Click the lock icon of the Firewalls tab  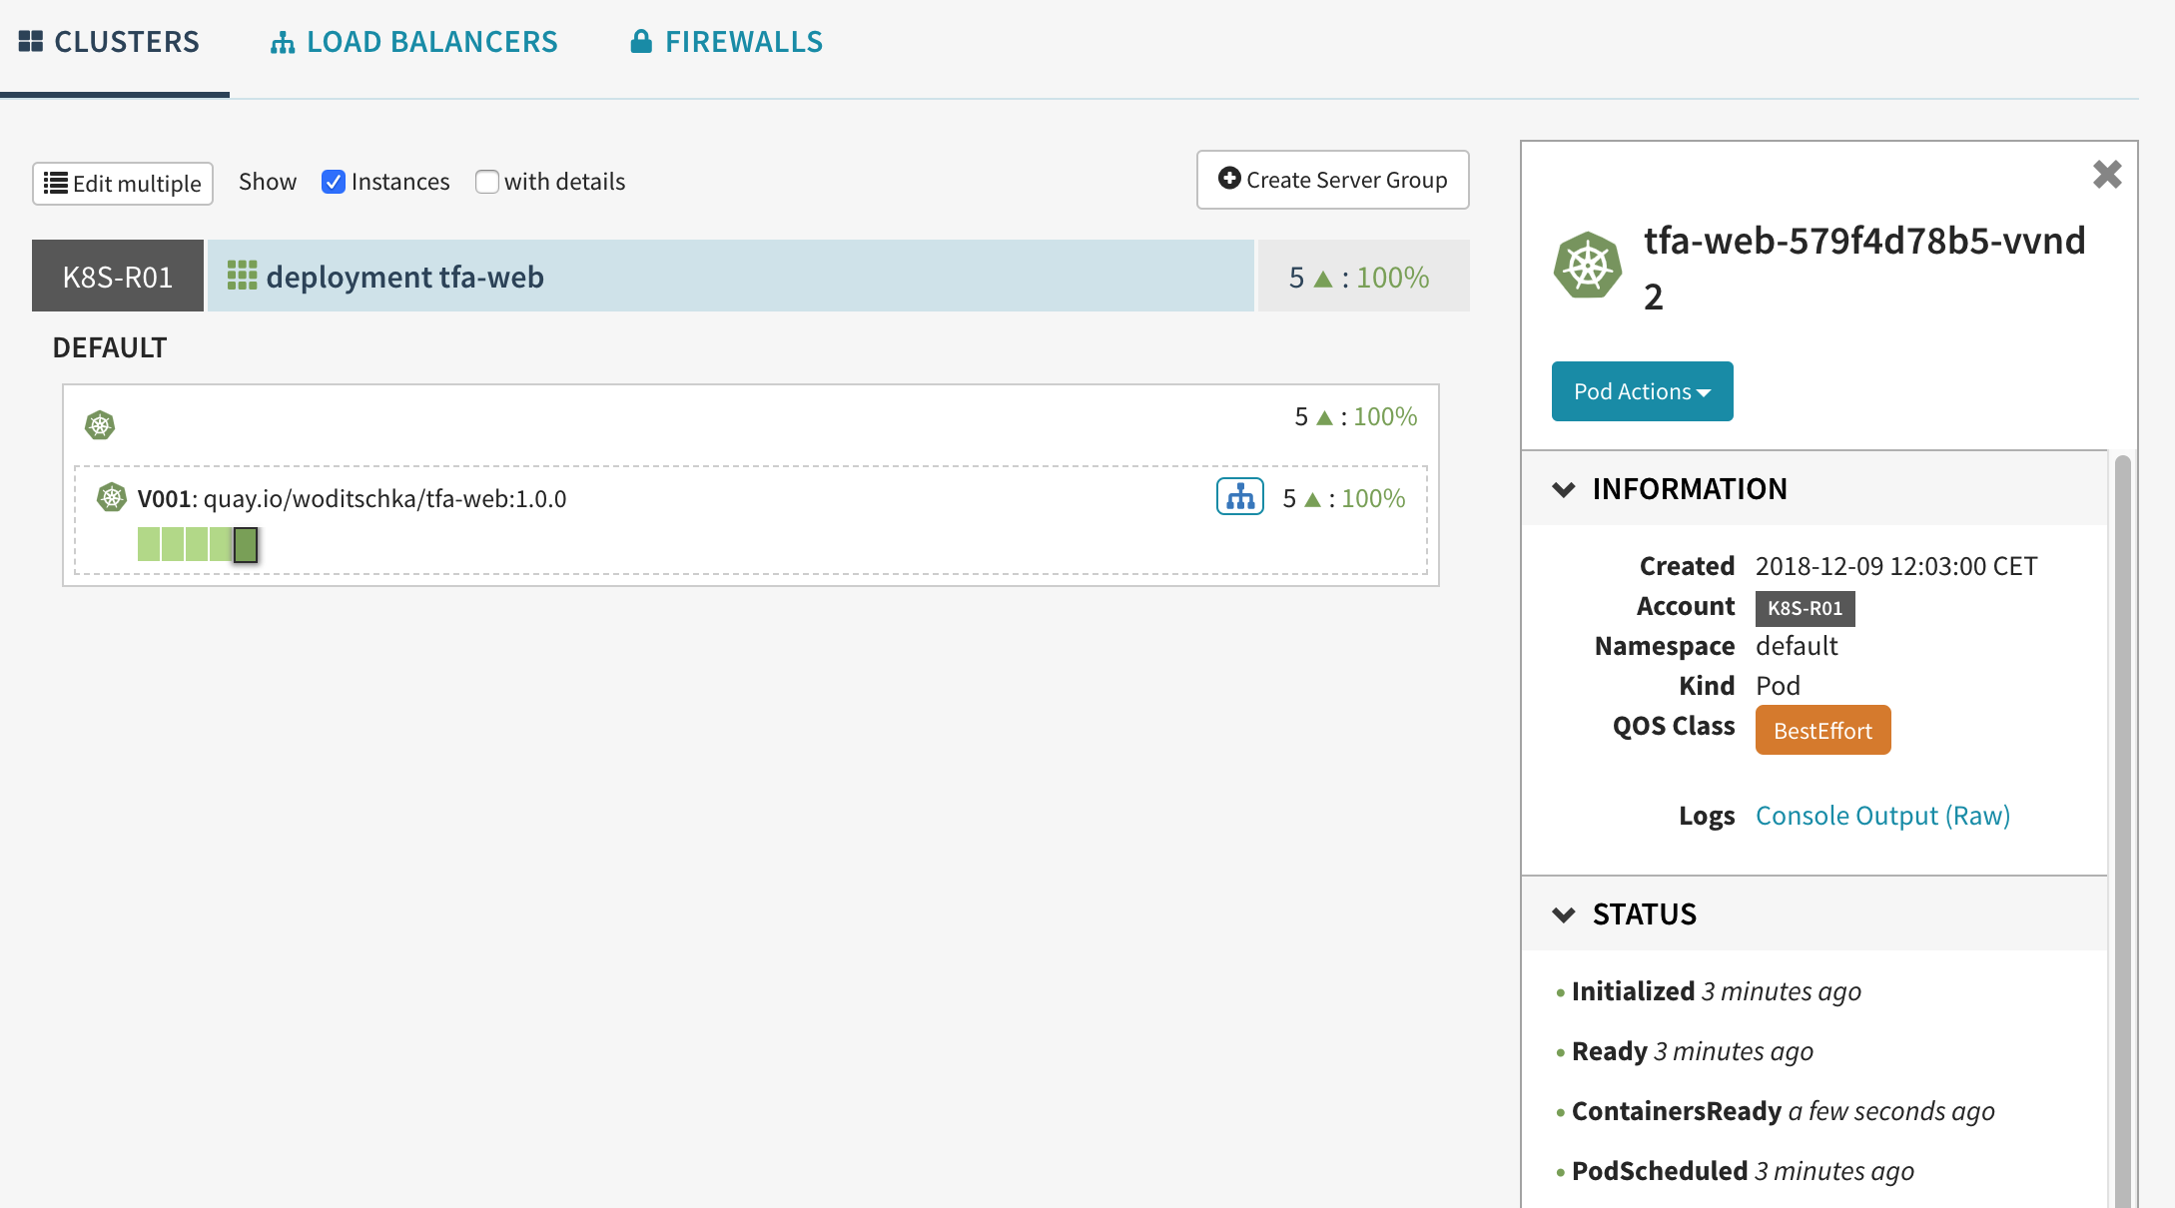(641, 42)
